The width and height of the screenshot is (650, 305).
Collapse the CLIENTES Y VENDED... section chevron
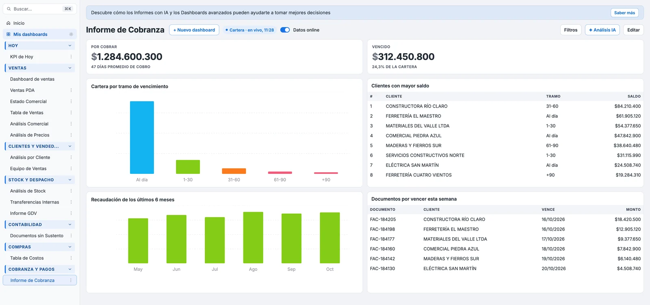coord(70,146)
